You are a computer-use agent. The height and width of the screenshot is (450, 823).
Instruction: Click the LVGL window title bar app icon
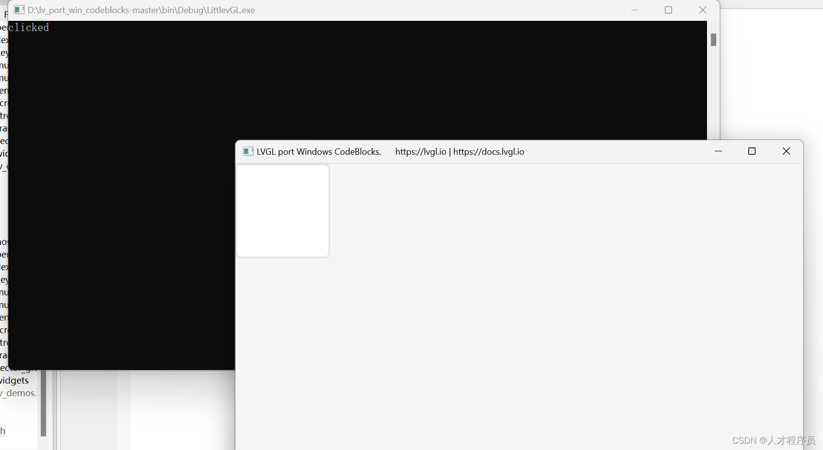tap(248, 151)
